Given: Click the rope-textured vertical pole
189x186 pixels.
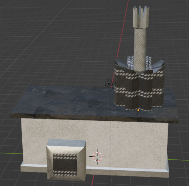Looking at the screenshot, I should (140, 49).
